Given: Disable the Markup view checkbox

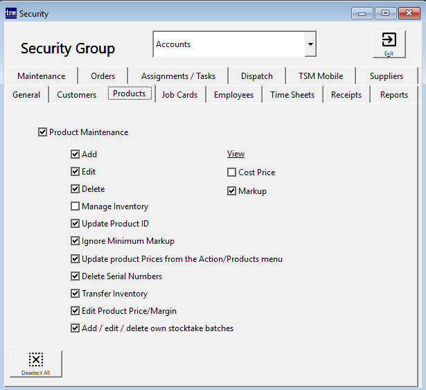Looking at the screenshot, I should pos(232,191).
